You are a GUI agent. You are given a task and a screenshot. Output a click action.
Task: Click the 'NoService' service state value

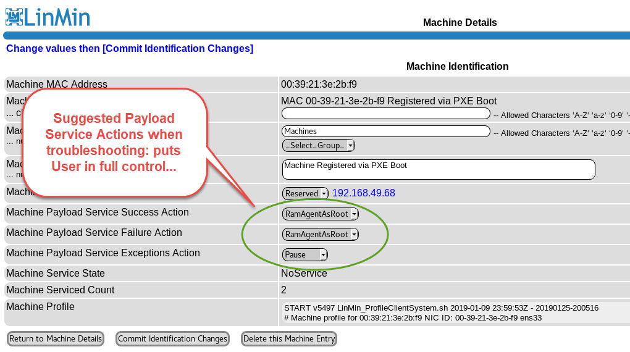pyautogui.click(x=304, y=274)
